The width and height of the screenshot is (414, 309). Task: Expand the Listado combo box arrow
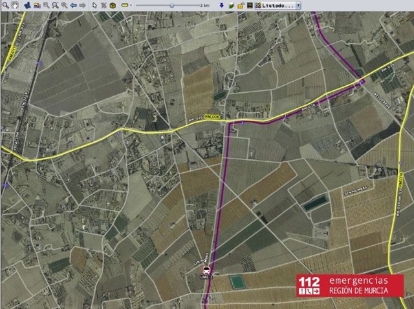(298, 5)
